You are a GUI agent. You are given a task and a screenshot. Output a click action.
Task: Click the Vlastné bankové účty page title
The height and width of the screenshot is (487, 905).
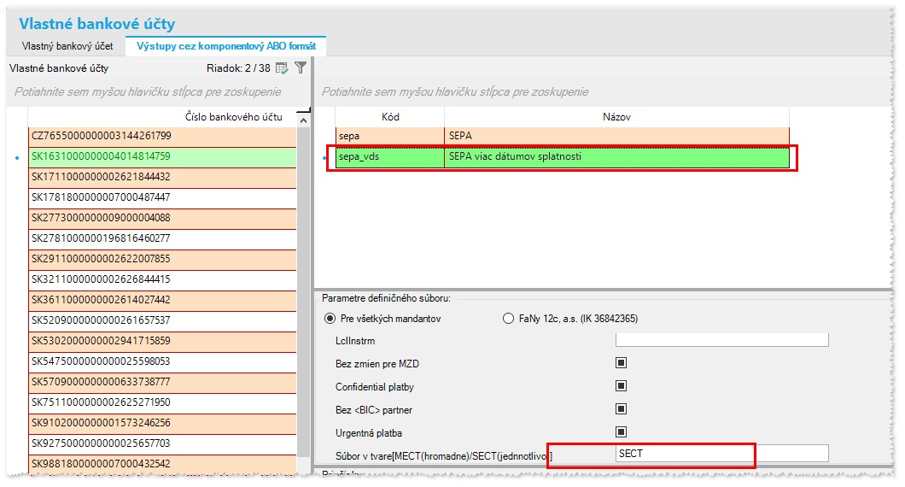97,24
